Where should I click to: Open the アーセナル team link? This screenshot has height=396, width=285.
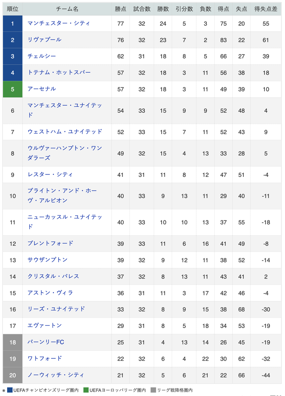pos(42,89)
